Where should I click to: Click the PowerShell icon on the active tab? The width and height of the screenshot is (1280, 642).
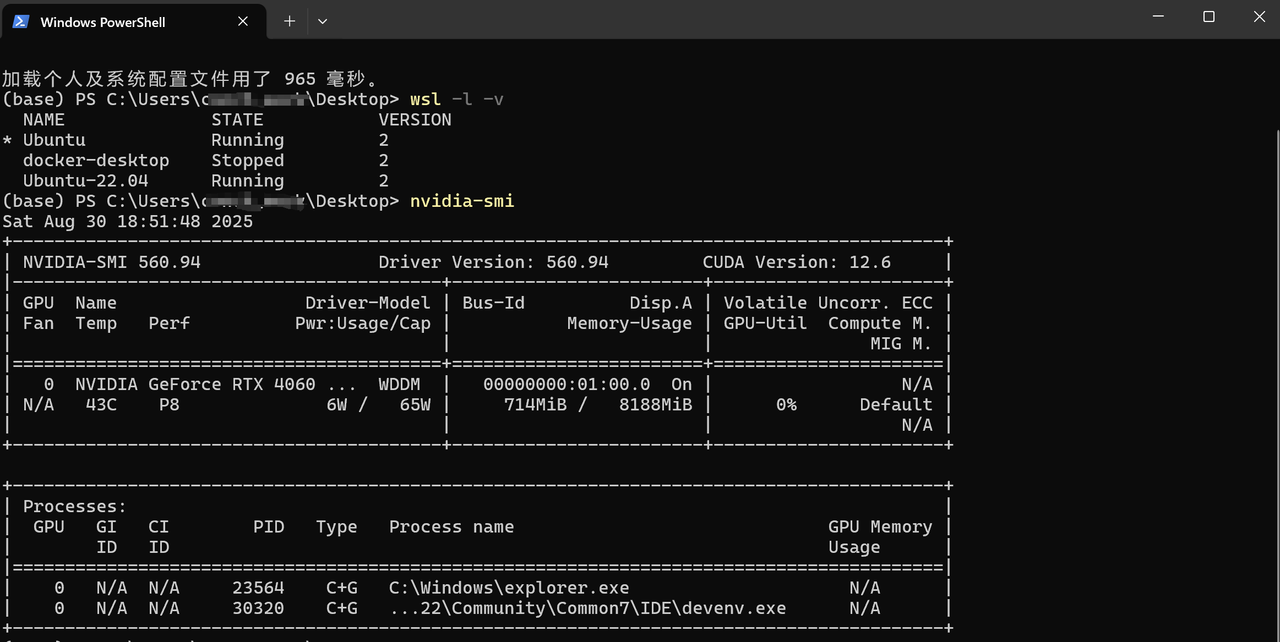click(20, 21)
